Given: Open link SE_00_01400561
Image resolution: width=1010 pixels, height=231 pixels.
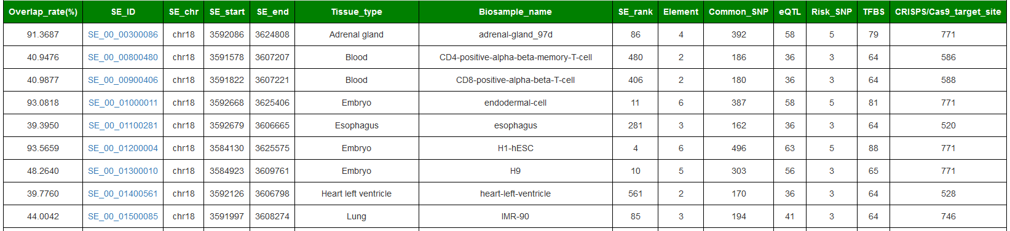Looking at the screenshot, I should pos(123,194).
